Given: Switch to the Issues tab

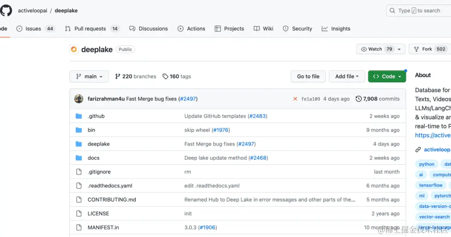Looking at the screenshot, I should pos(35,29).
